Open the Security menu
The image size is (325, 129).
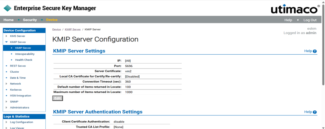pos(30,20)
